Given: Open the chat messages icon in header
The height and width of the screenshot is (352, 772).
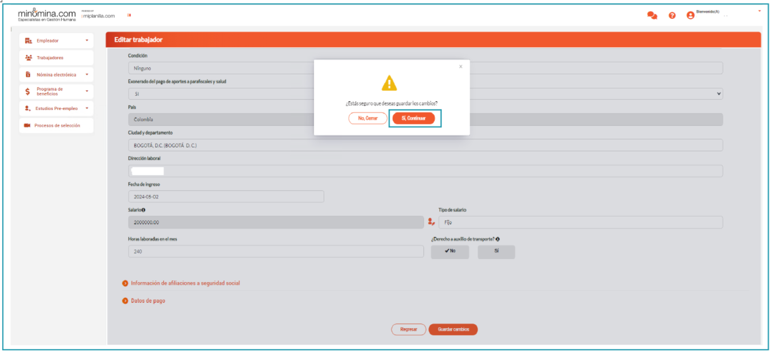Looking at the screenshot, I should [x=652, y=16].
